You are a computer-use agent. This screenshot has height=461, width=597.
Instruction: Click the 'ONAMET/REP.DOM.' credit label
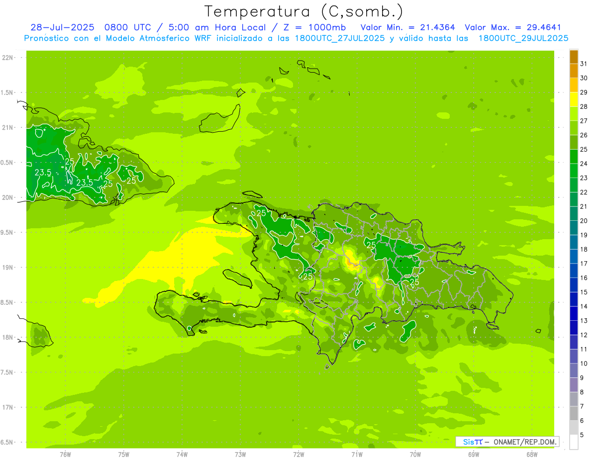click(x=524, y=442)
